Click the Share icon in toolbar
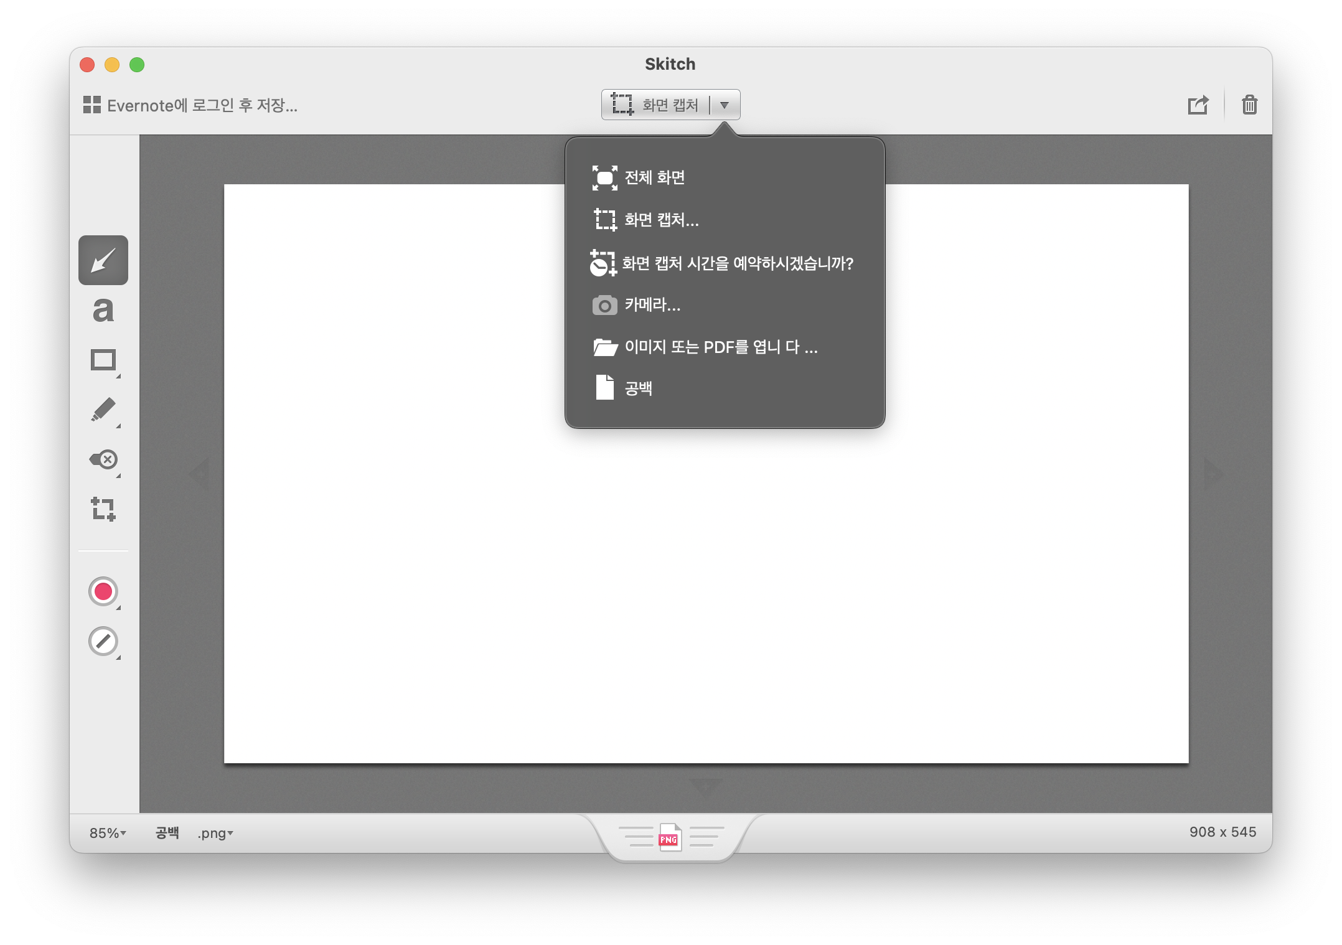The image size is (1342, 945). point(1198,105)
